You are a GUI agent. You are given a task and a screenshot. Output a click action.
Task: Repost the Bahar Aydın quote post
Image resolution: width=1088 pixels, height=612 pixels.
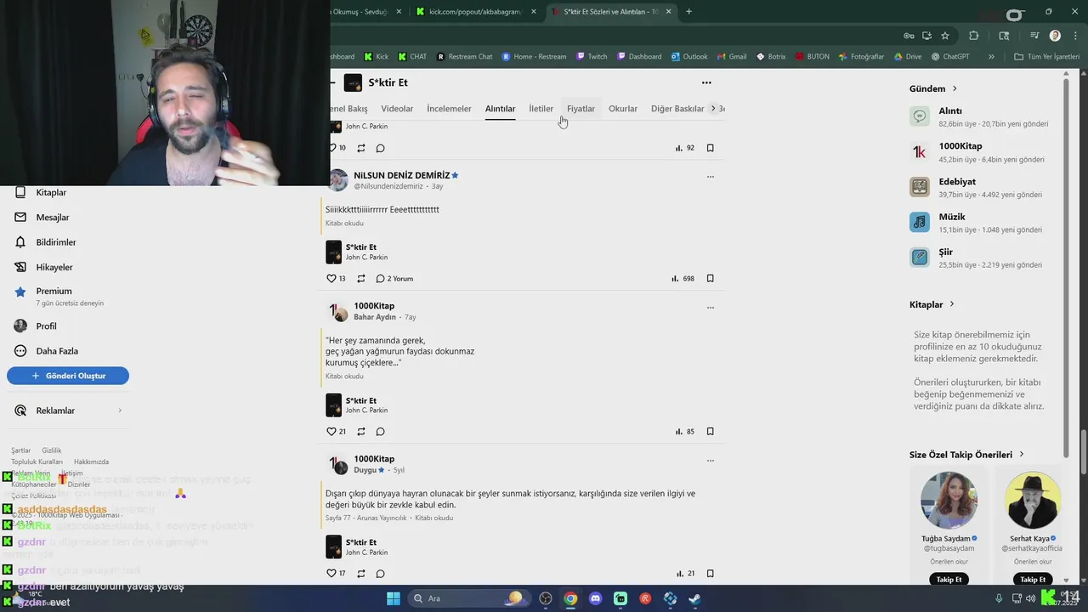coord(361,432)
